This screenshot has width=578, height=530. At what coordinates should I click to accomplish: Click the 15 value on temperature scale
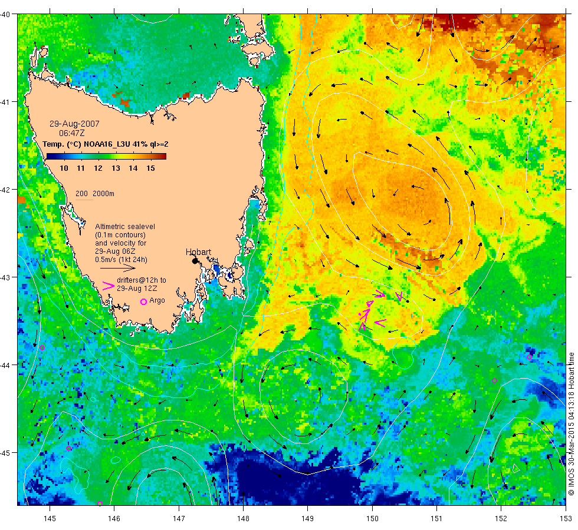tap(150, 168)
